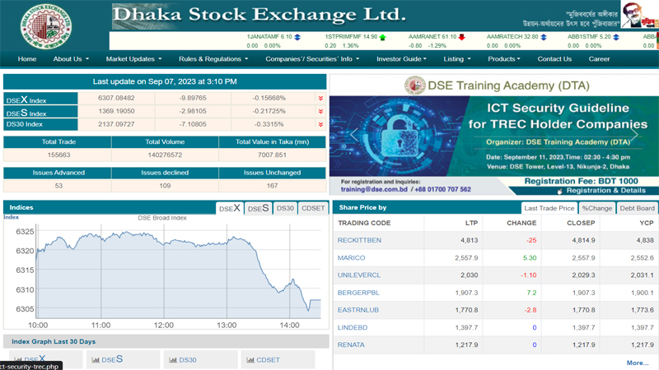Click the DSEX row red expand chevron

tap(320, 98)
